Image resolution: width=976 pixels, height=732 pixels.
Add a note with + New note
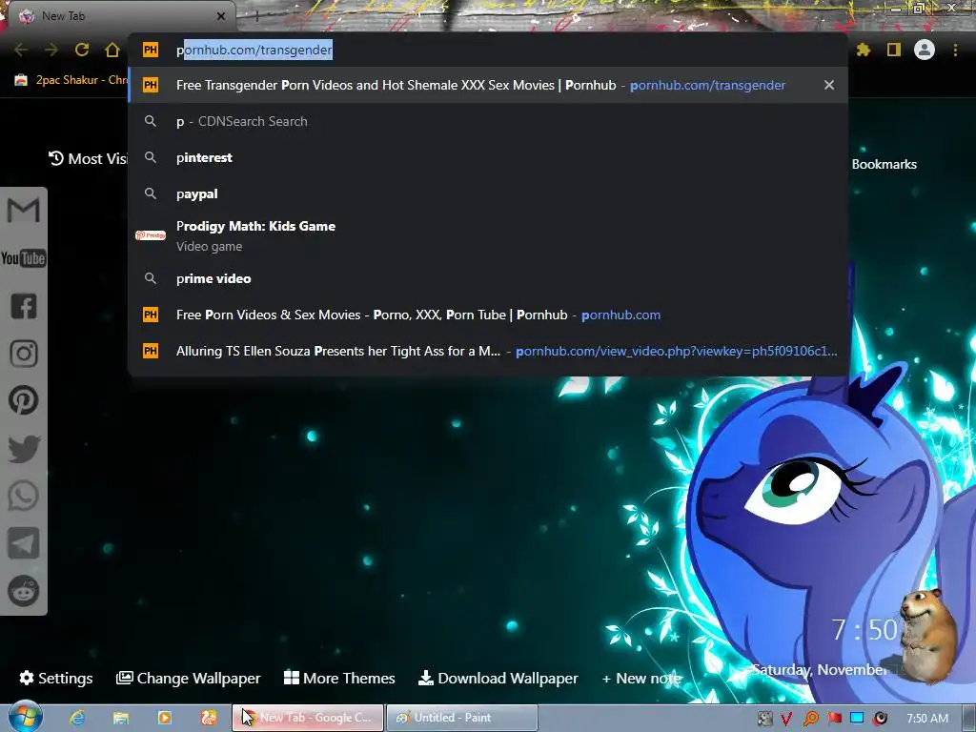641,679
